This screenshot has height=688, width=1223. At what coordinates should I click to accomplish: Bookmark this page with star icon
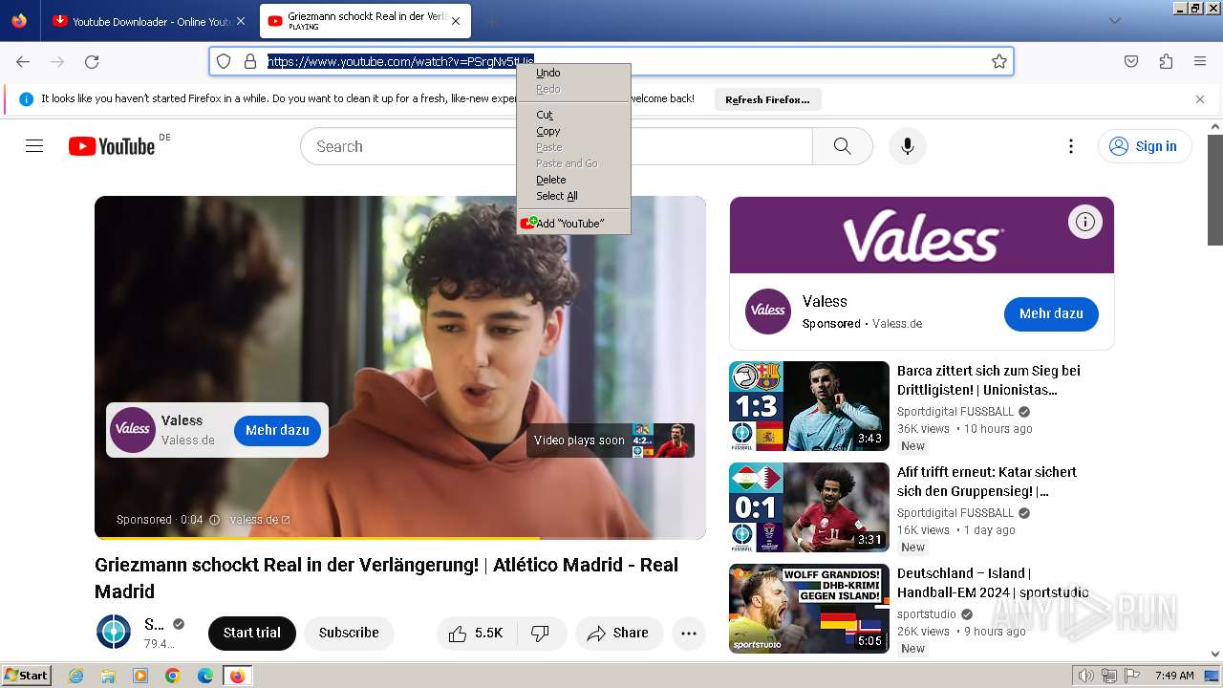(x=999, y=61)
